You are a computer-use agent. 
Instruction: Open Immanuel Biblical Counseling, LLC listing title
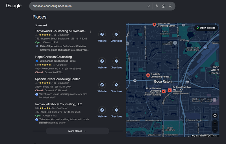point(58,104)
